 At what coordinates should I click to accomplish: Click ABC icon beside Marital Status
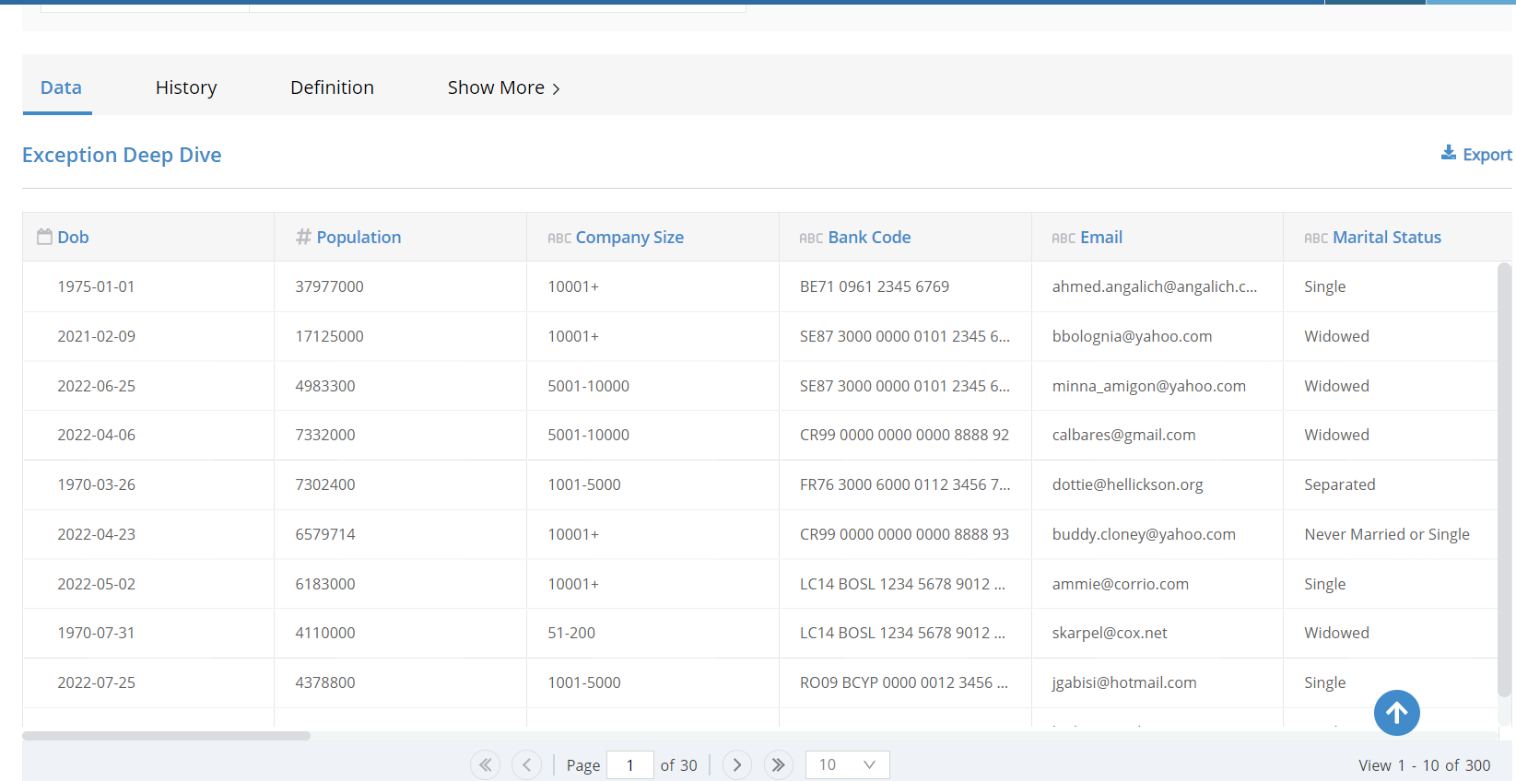[x=1316, y=239]
